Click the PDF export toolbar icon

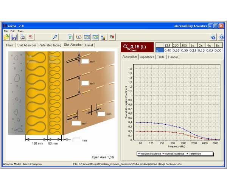pos(31,37)
